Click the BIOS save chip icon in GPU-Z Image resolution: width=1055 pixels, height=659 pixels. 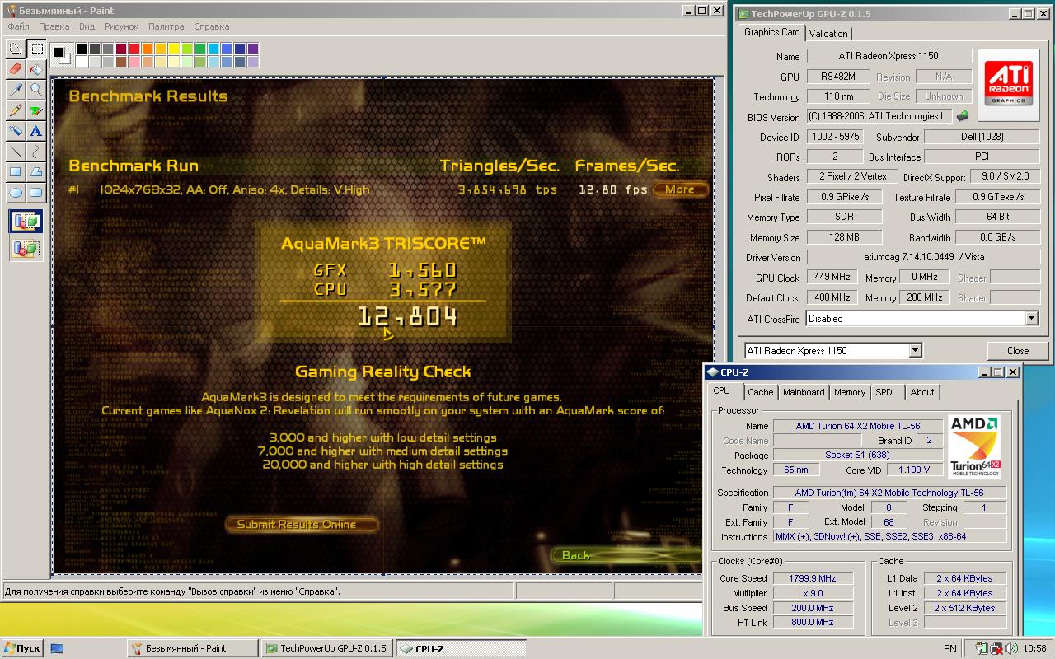point(963,116)
